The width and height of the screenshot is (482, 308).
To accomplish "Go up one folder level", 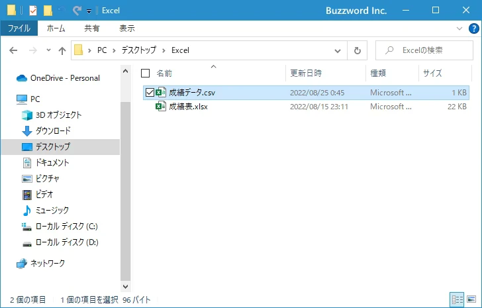I will (62, 50).
